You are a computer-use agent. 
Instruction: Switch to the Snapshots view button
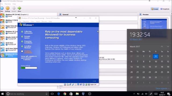[x=165, y=9]
